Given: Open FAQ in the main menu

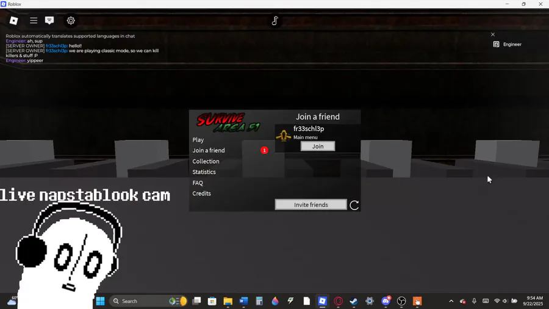Looking at the screenshot, I should tap(198, 183).
